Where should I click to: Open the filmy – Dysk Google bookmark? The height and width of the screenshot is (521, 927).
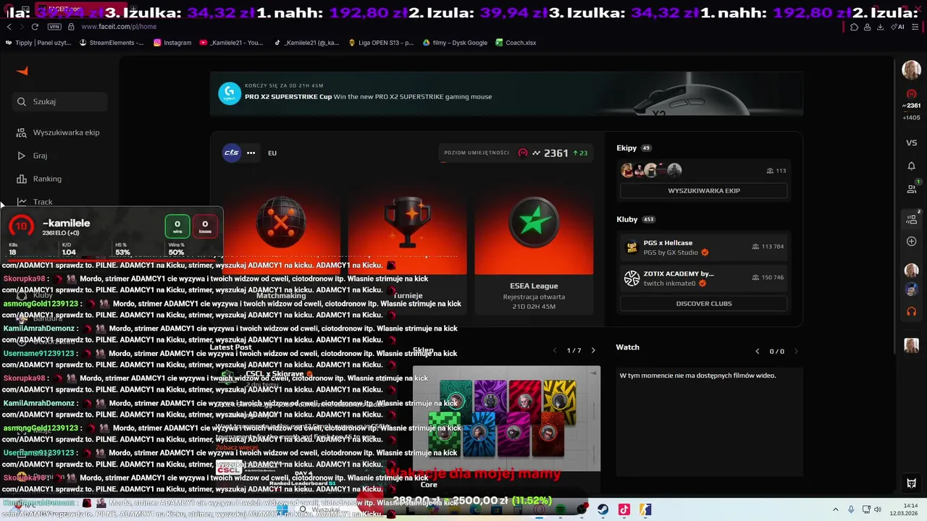pyautogui.click(x=455, y=43)
